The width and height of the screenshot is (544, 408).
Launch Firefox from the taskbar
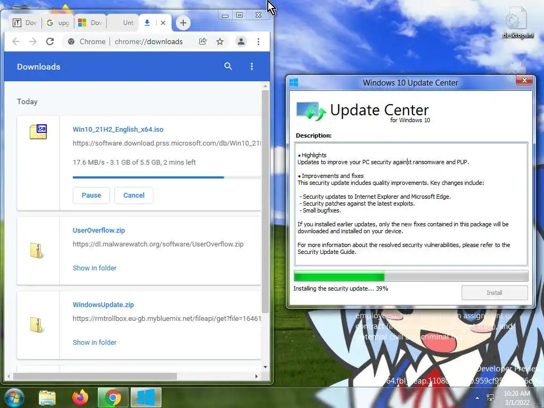80,398
